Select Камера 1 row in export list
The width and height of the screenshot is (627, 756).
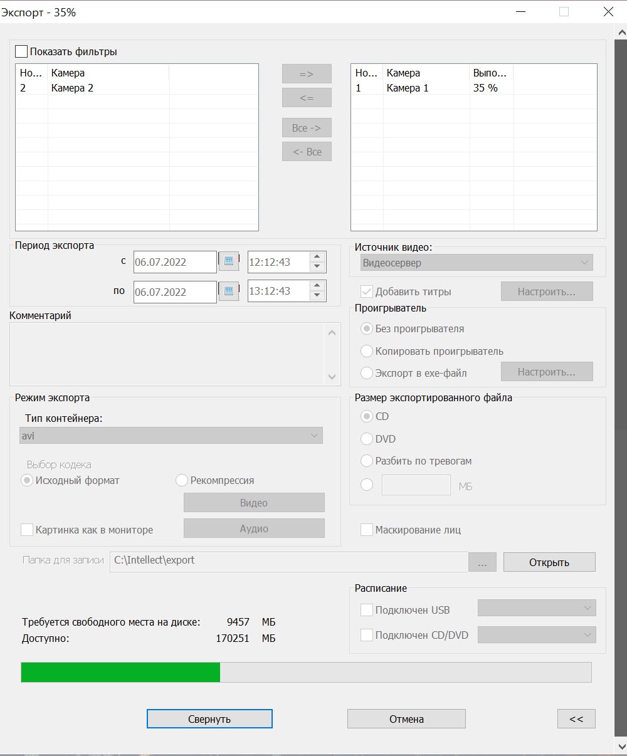tap(408, 88)
